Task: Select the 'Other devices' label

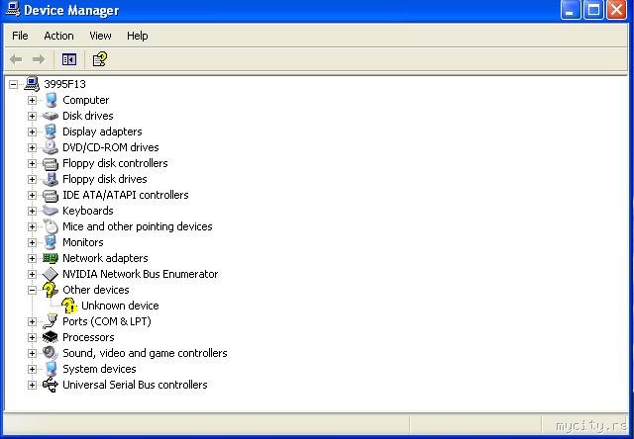Action: [x=96, y=290]
